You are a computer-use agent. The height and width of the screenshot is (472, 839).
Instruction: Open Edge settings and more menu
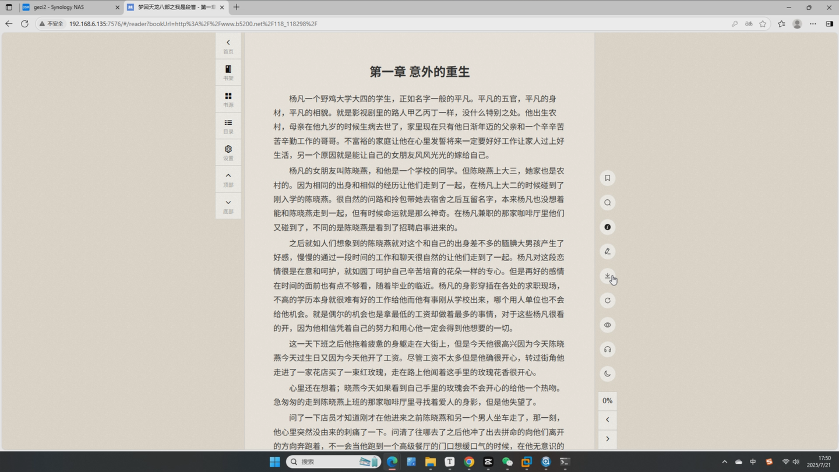[x=813, y=24]
